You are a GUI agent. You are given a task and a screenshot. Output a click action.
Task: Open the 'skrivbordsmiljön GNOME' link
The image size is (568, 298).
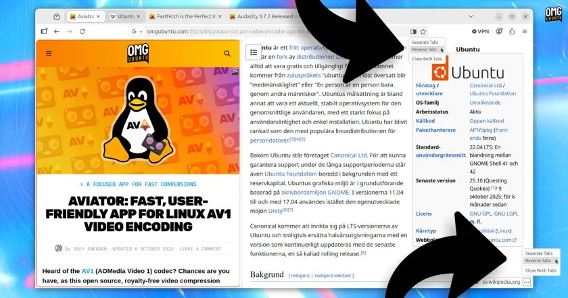315,193
